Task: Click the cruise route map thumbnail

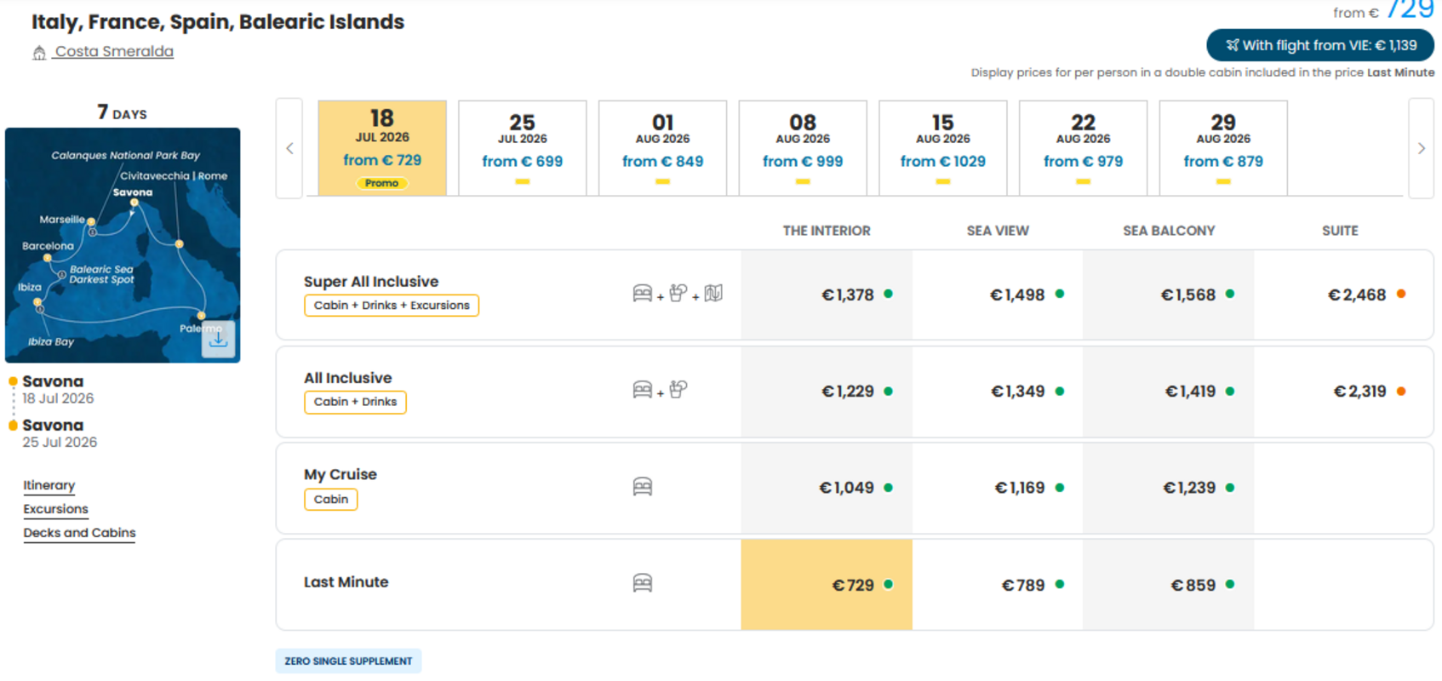Action: (x=123, y=245)
